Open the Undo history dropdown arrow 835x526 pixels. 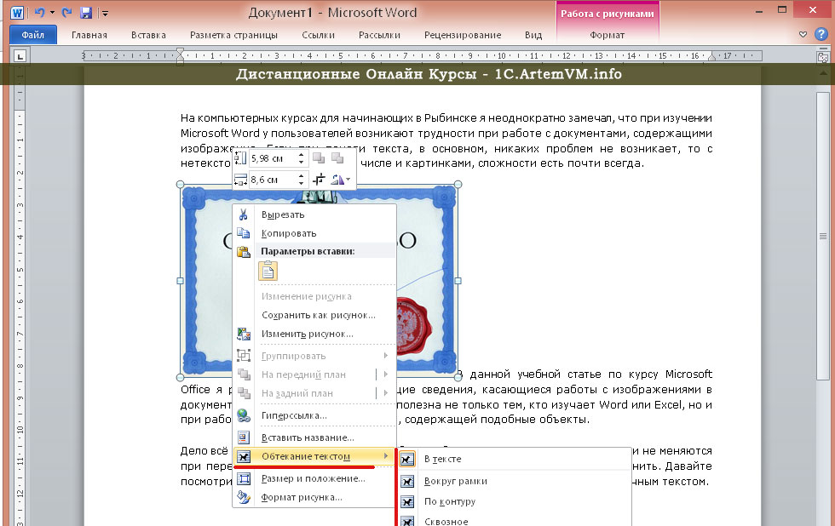pos(52,13)
